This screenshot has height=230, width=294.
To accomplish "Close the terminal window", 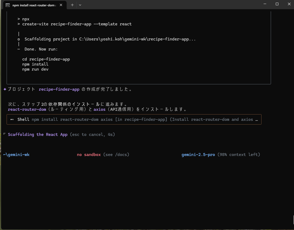I will click(289, 4).
